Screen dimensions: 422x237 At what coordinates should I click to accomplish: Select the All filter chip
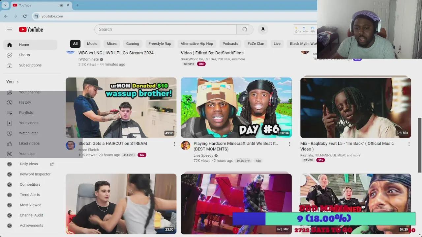(75, 43)
